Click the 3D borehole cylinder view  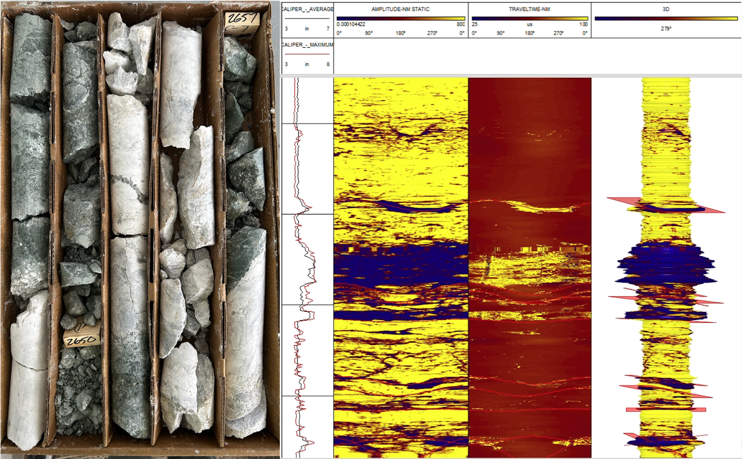click(x=666, y=268)
